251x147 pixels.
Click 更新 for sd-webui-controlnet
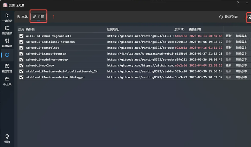click(x=229, y=48)
